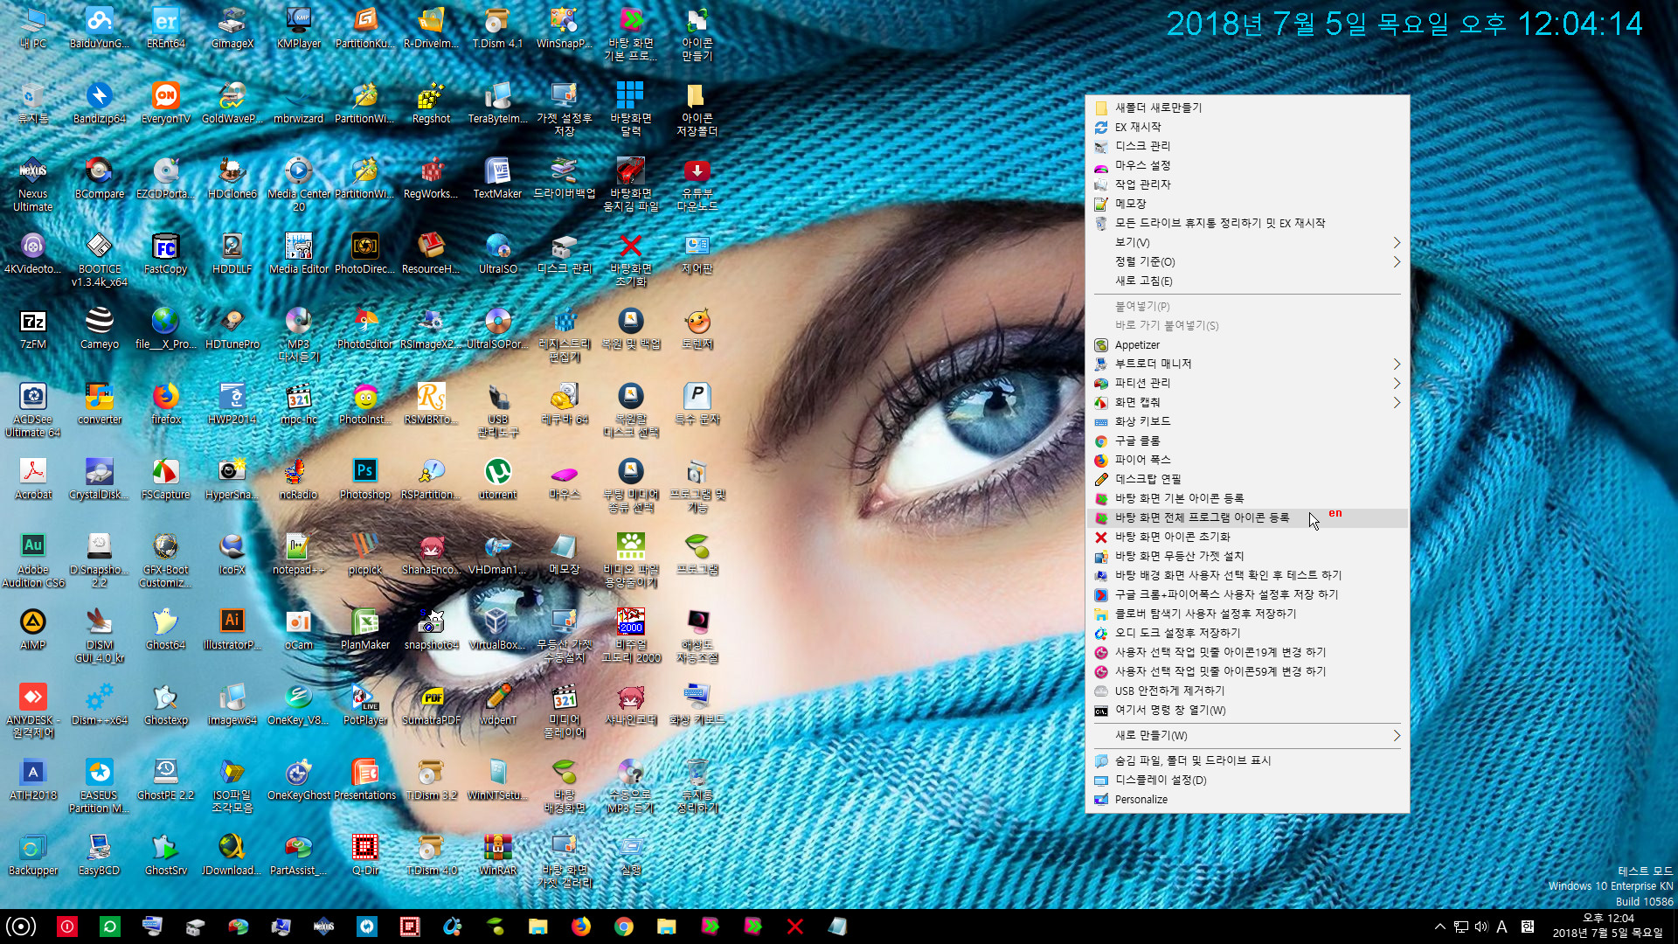This screenshot has width=1678, height=944.
Task: Launch PotPlayer desktop icon
Action: pyautogui.click(x=364, y=705)
